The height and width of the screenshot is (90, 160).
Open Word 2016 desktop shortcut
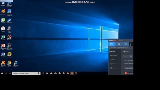coord(3,55)
